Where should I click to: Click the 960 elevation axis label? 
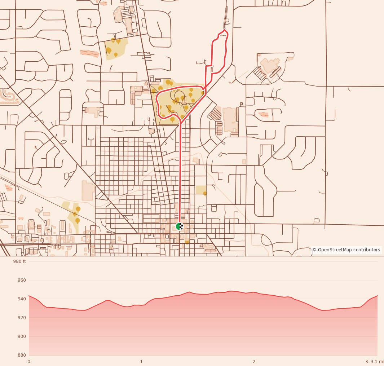click(22, 280)
